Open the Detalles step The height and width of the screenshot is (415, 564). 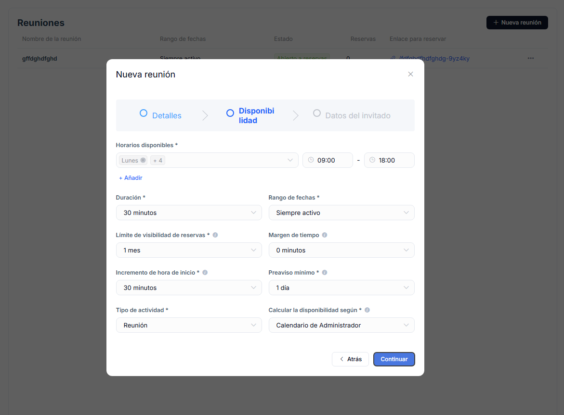pos(167,115)
